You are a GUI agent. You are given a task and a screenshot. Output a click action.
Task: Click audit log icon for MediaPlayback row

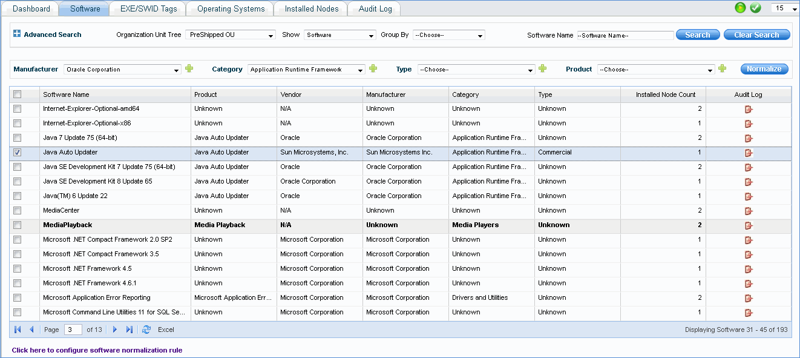pyautogui.click(x=749, y=225)
